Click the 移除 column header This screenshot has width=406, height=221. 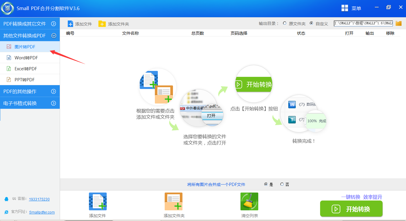tap(390, 33)
